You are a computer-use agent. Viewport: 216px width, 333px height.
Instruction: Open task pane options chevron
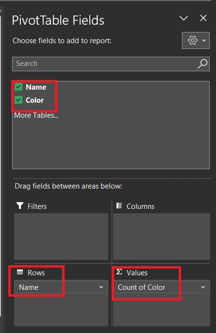[183, 18]
